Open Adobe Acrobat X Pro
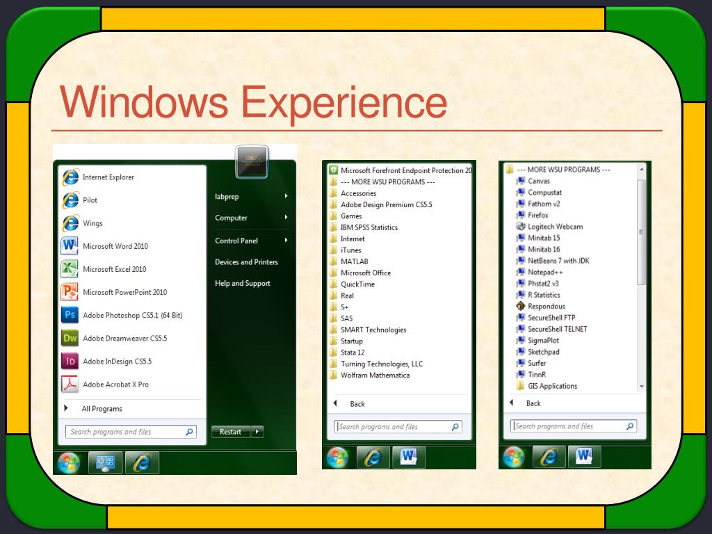 pos(106,385)
